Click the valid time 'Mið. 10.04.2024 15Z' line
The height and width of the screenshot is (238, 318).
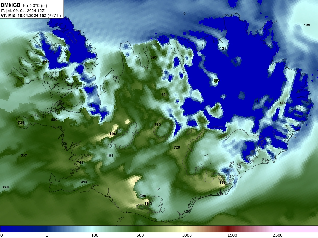(x=31, y=16)
